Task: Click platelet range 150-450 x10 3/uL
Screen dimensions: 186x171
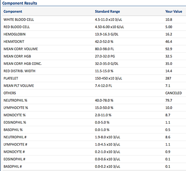Action: pyautogui.click(x=108, y=78)
